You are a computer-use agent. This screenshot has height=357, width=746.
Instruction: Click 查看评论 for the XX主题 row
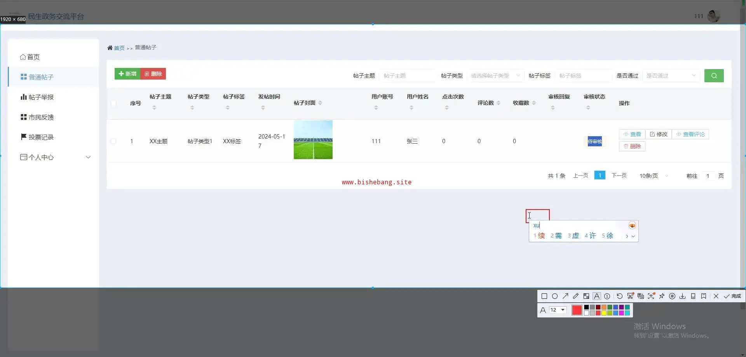[x=690, y=134]
